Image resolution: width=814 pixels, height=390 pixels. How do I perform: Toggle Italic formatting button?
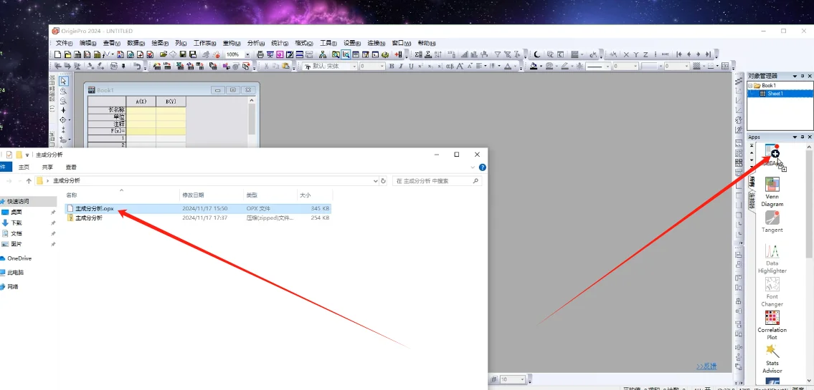click(x=401, y=67)
